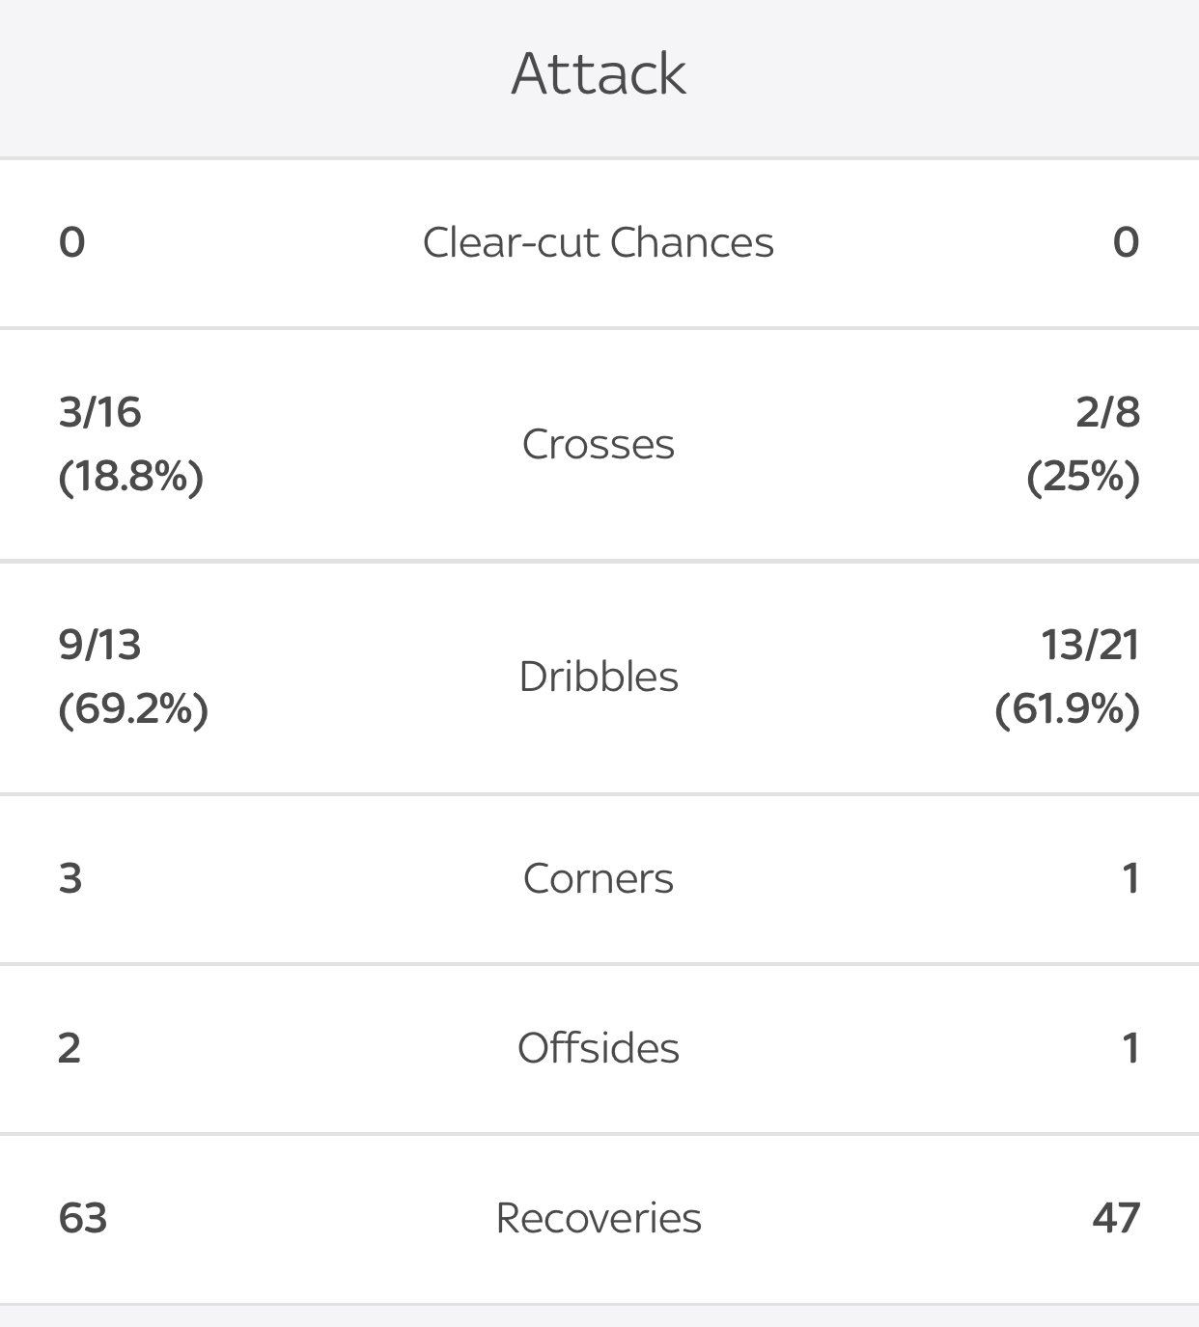Click the left team's Clear-cut Chances value
This screenshot has height=1327, width=1199.
click(72, 242)
